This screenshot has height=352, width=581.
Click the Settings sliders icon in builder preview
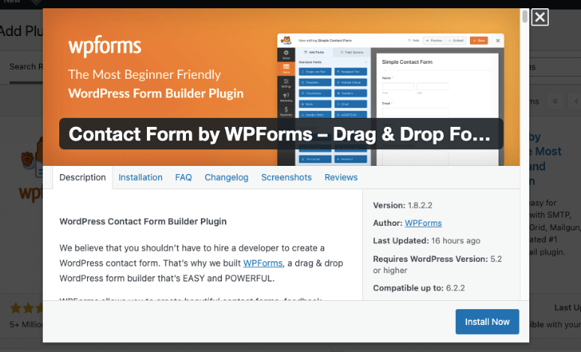pos(286,83)
